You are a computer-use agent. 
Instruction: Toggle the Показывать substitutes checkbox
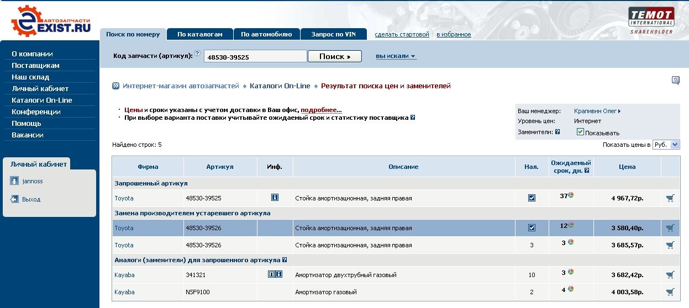[x=580, y=132]
